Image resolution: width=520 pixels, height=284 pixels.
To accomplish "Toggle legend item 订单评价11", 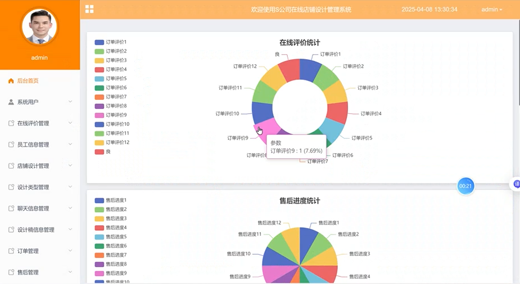I will (112, 133).
